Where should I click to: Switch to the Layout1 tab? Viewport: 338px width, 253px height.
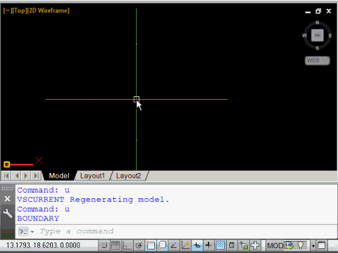pos(92,176)
